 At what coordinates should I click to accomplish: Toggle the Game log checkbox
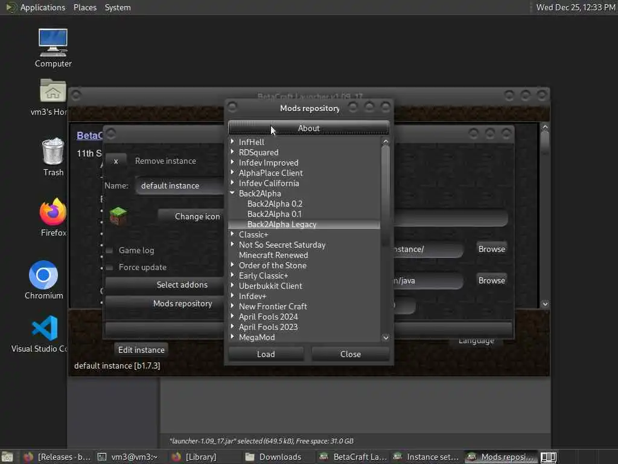[x=110, y=250]
